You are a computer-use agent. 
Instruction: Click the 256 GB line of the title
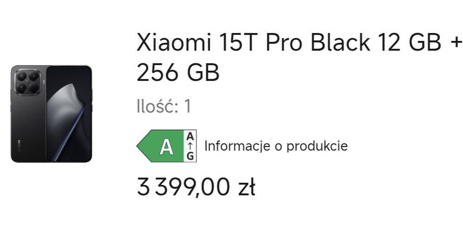coord(178,73)
